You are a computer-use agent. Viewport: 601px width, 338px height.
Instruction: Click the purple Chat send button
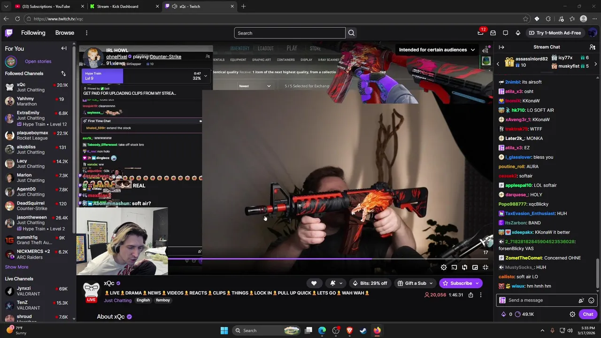click(x=588, y=314)
